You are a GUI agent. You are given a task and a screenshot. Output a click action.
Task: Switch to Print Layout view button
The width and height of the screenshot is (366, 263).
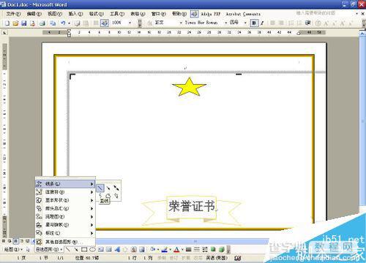(15, 241)
